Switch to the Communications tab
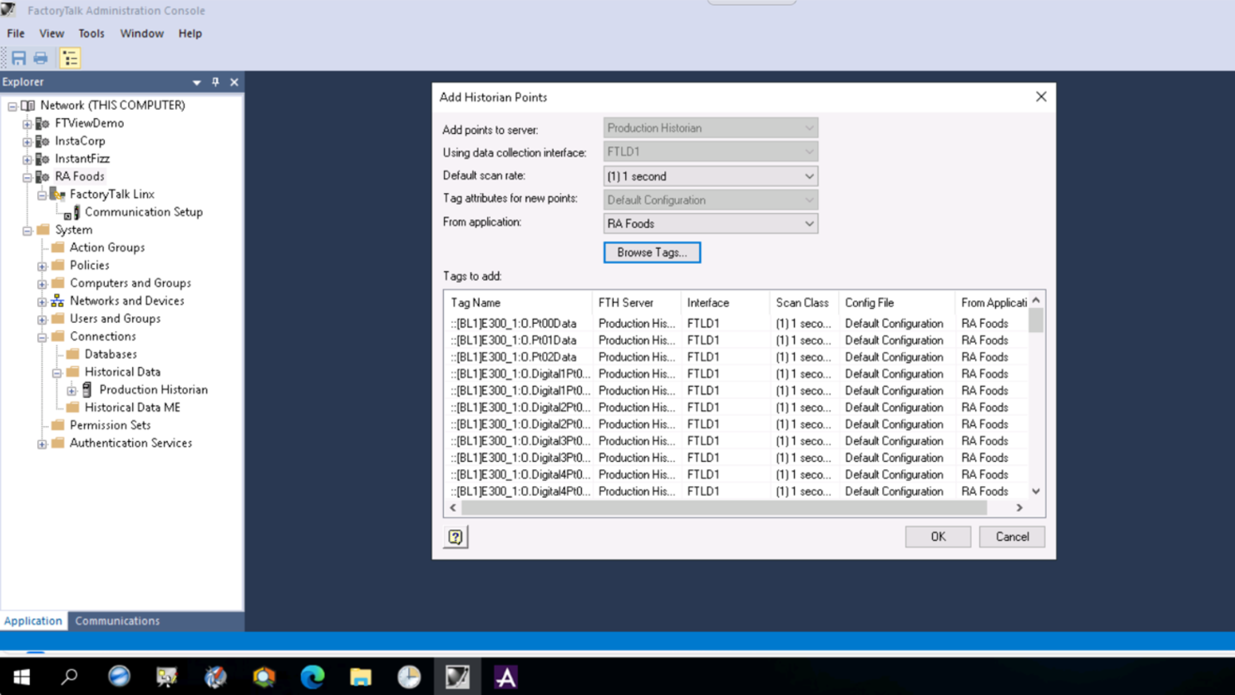This screenshot has height=695, width=1235. pos(117,621)
